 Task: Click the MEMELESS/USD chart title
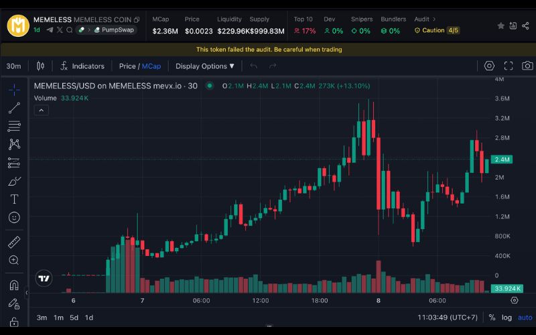click(115, 86)
